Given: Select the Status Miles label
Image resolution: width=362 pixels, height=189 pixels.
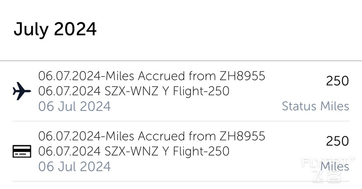Looking at the screenshot, I should click(x=315, y=106).
